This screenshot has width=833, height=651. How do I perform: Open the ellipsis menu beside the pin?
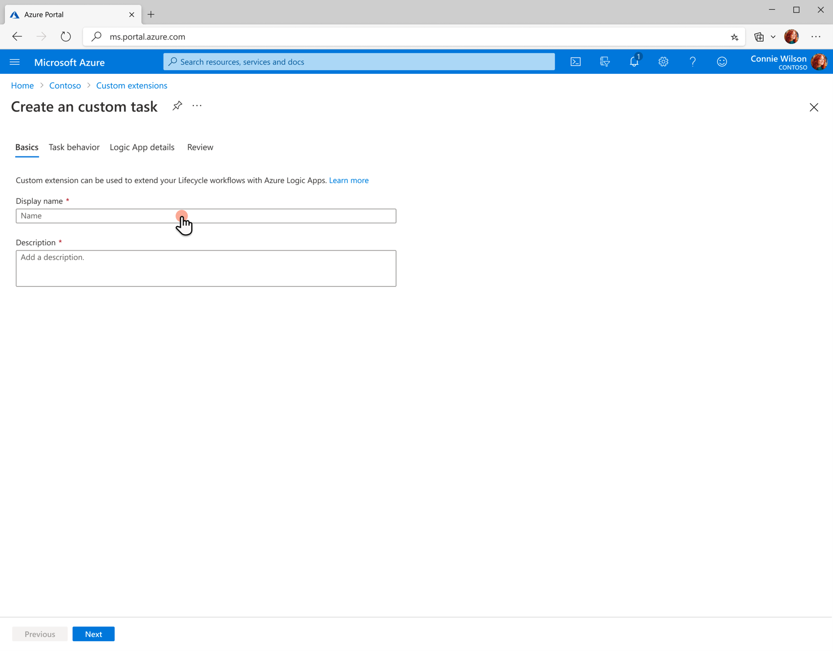197,105
